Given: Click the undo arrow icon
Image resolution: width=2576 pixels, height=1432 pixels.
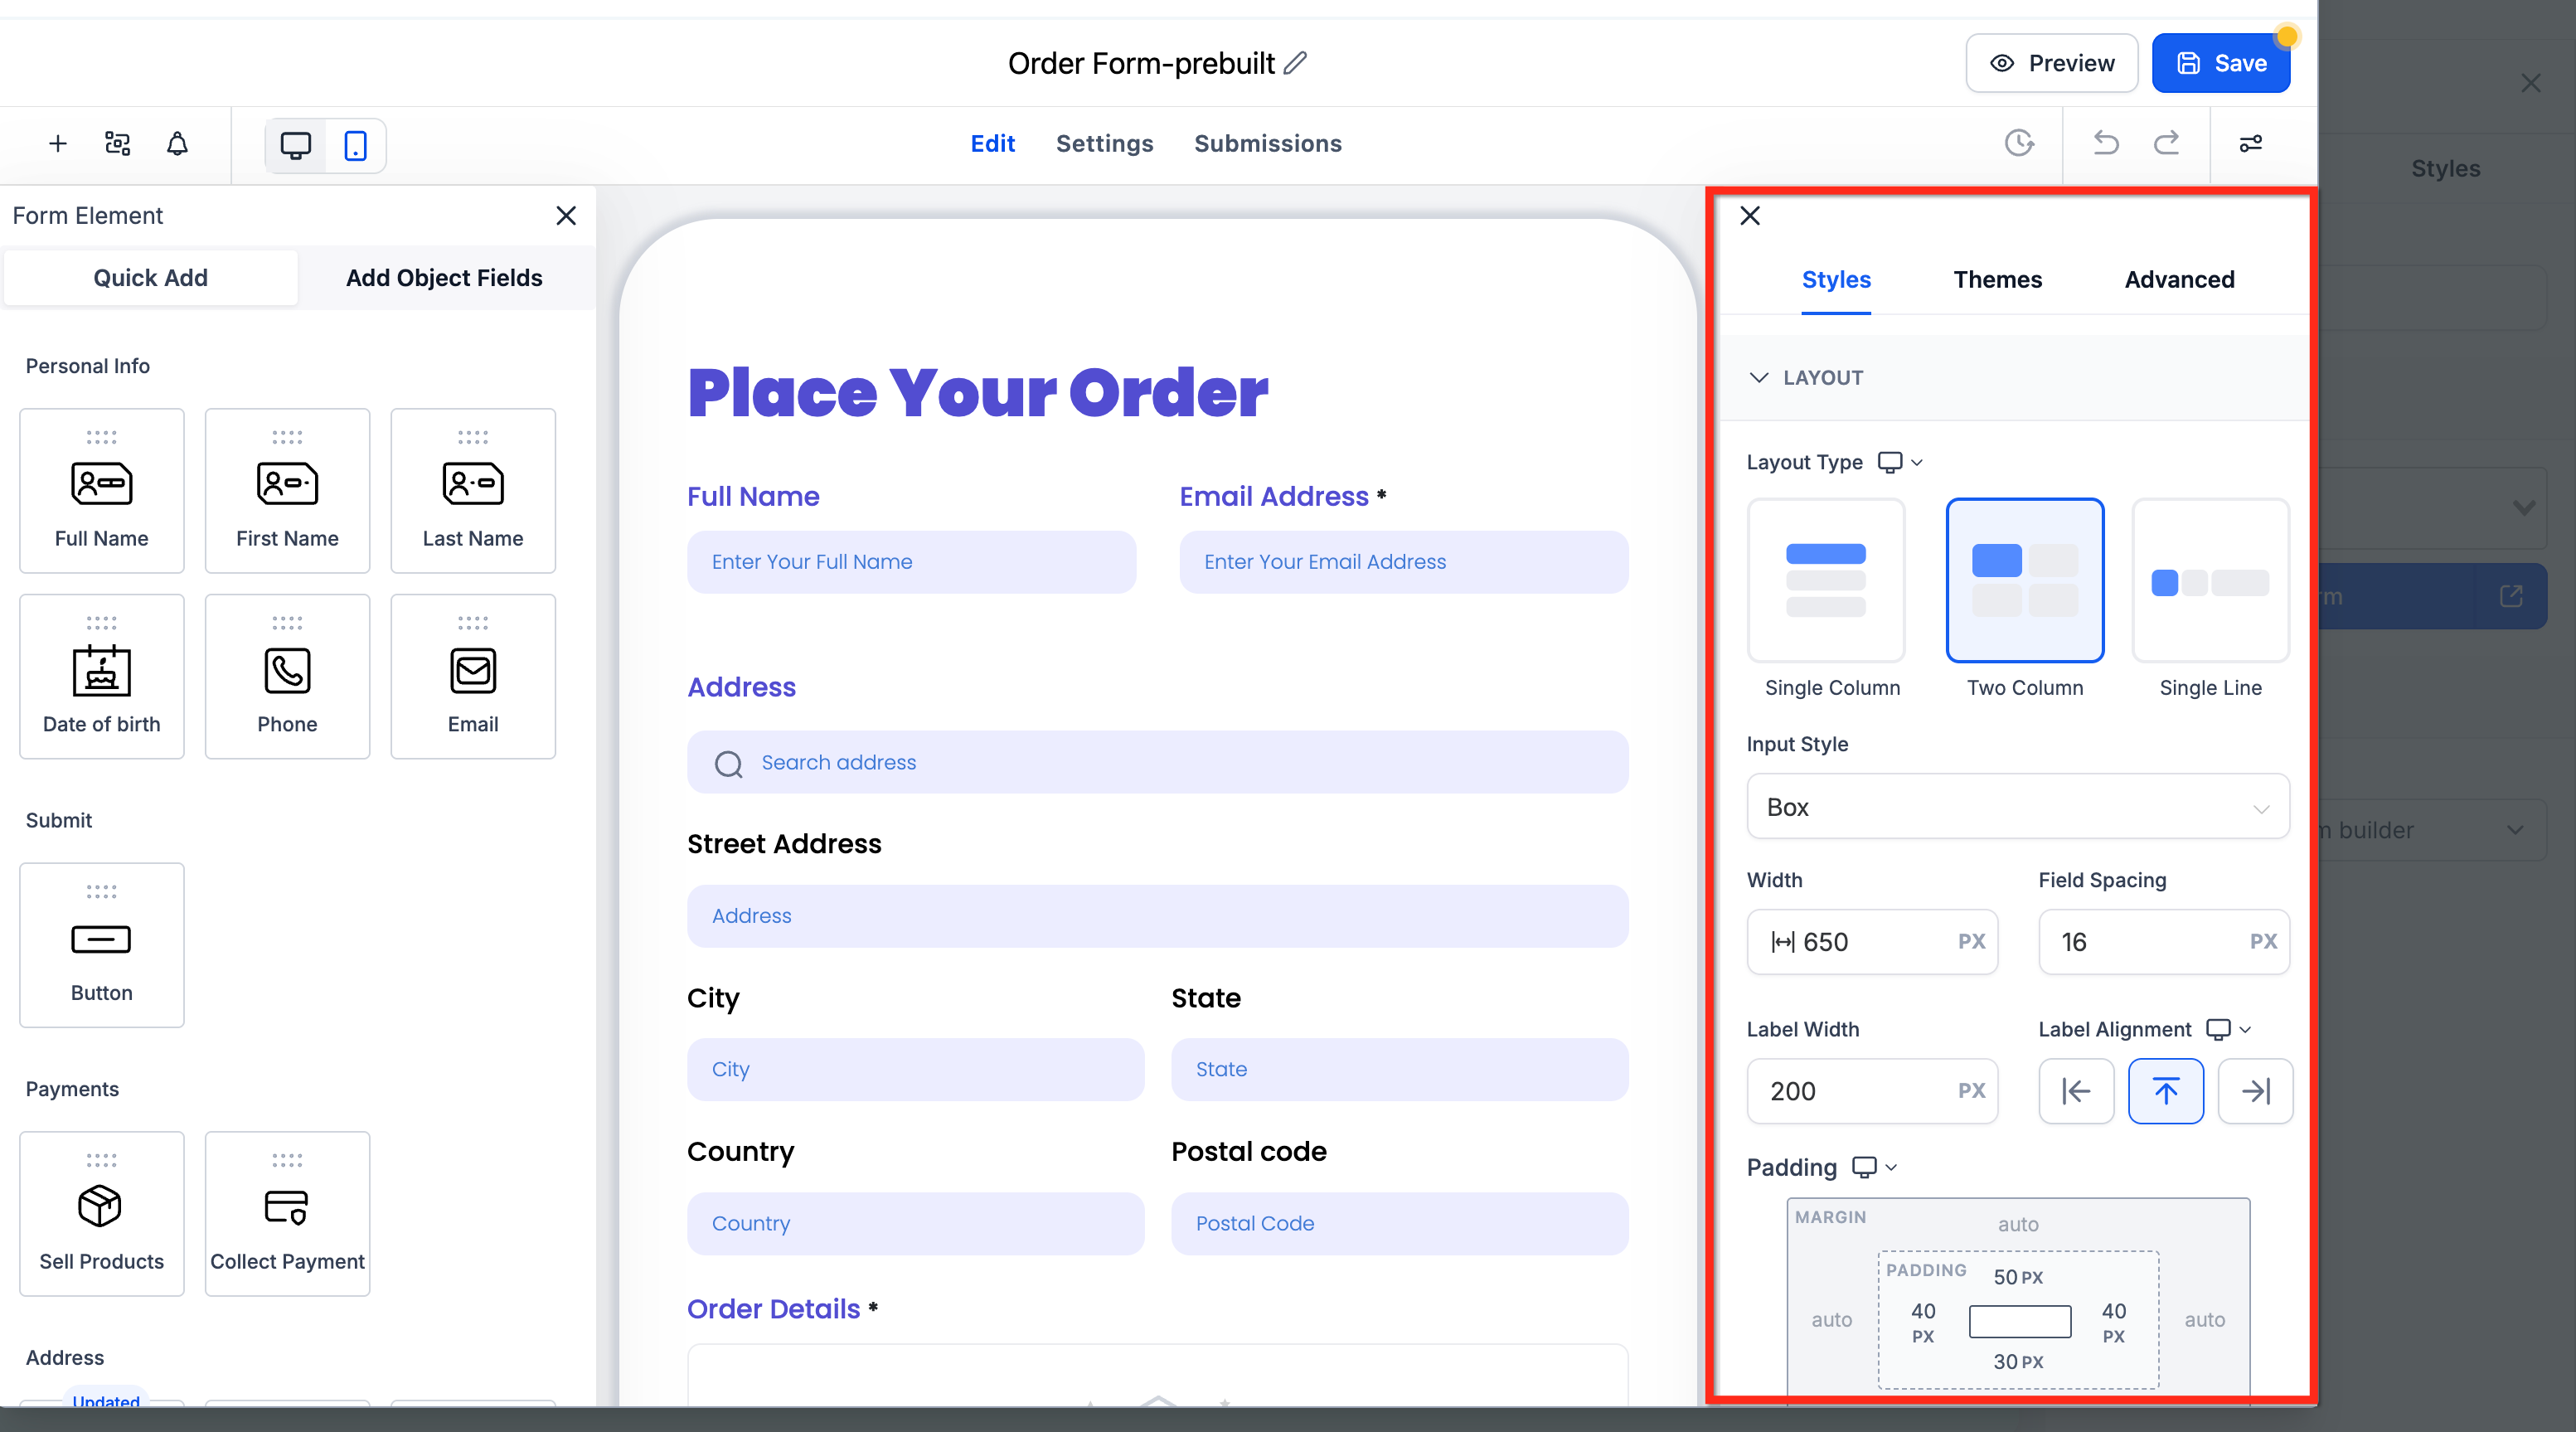Looking at the screenshot, I should pos(2106,143).
